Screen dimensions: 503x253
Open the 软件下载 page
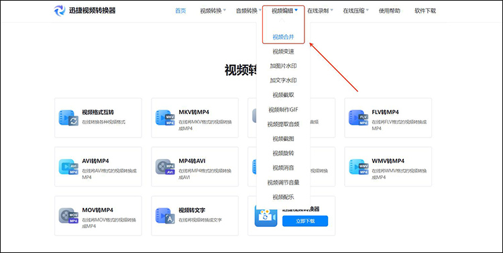pos(425,11)
